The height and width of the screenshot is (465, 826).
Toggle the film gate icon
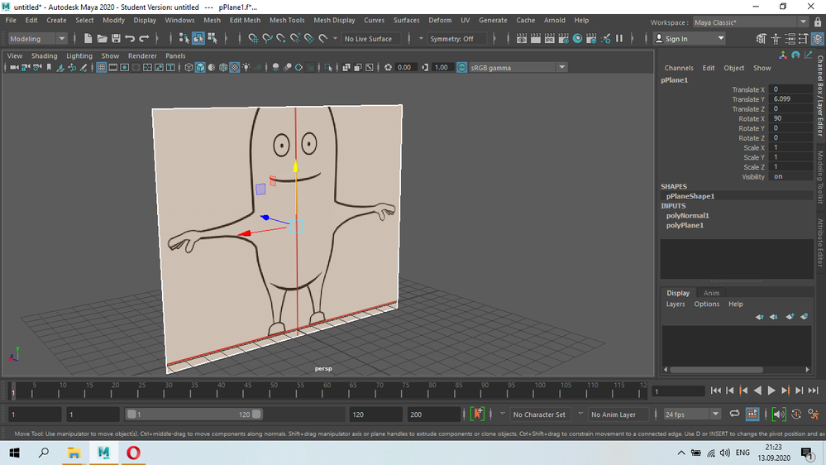[x=112, y=68]
